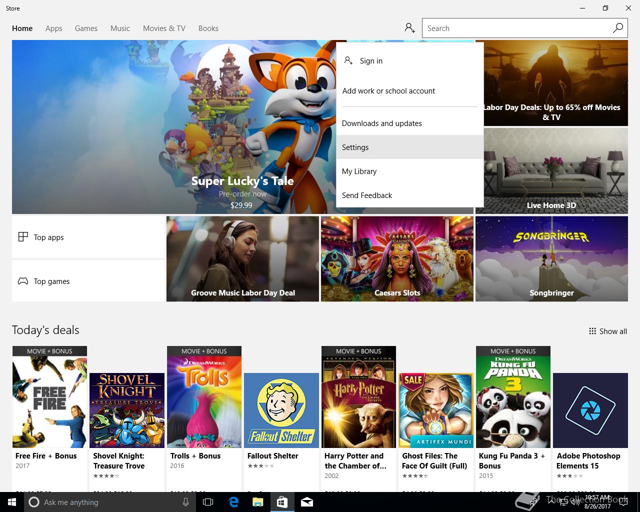Click the Sign in person icon in the menu
The width and height of the screenshot is (640, 512).
[x=348, y=60]
